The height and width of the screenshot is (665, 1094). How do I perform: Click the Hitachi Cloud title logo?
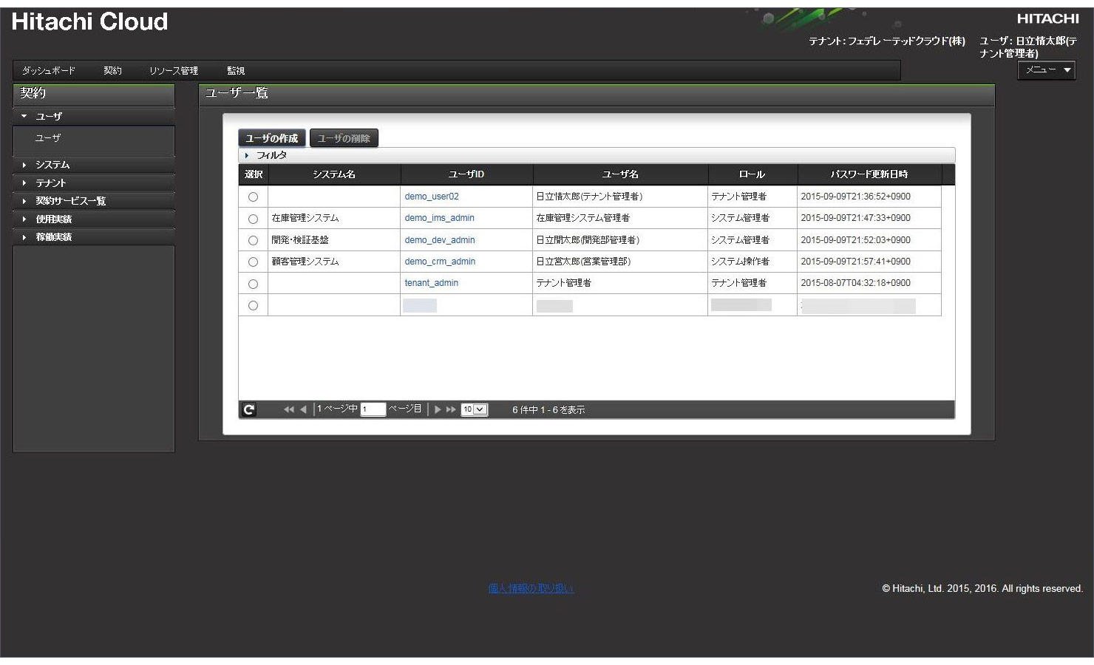coord(89,22)
